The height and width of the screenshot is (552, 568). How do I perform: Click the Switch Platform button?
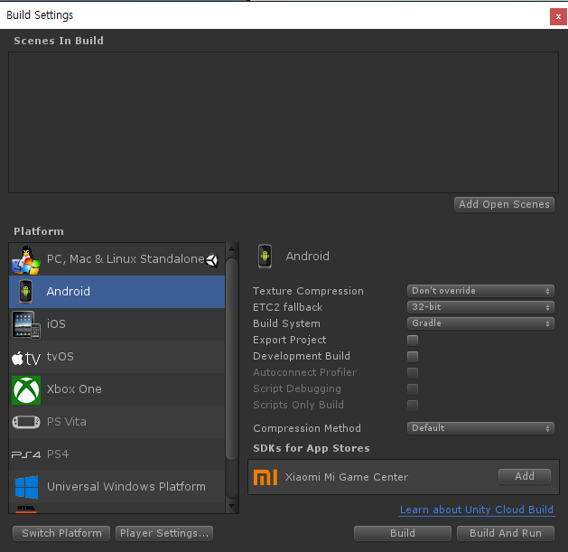(x=61, y=533)
